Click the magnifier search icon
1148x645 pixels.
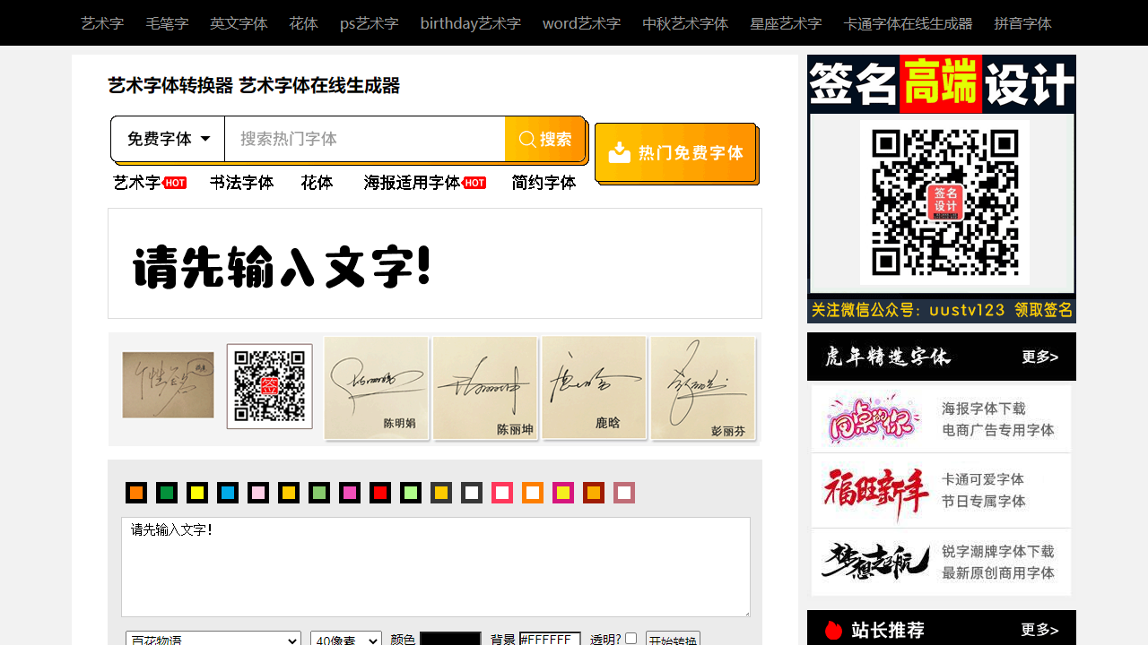527,138
